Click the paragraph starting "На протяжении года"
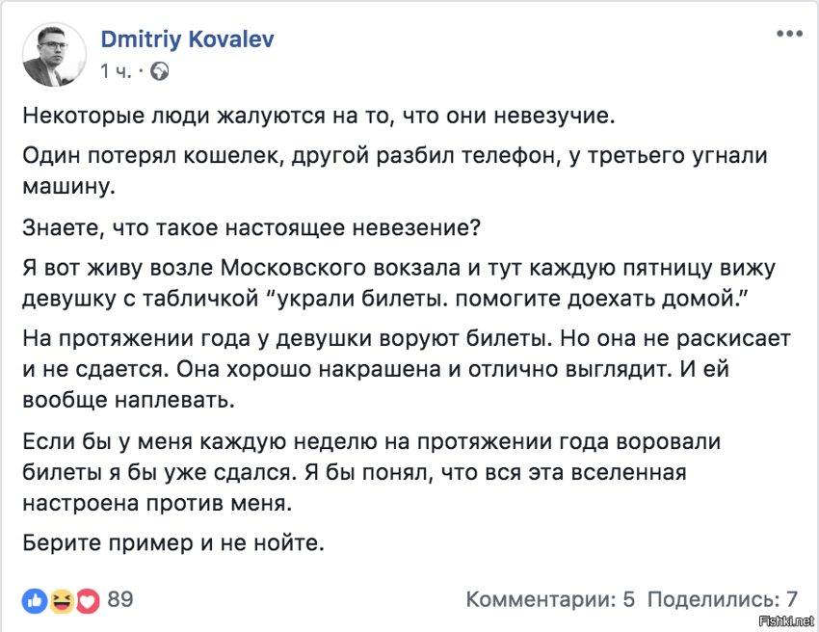Viewport: 819px width, 632px height. [x=407, y=369]
